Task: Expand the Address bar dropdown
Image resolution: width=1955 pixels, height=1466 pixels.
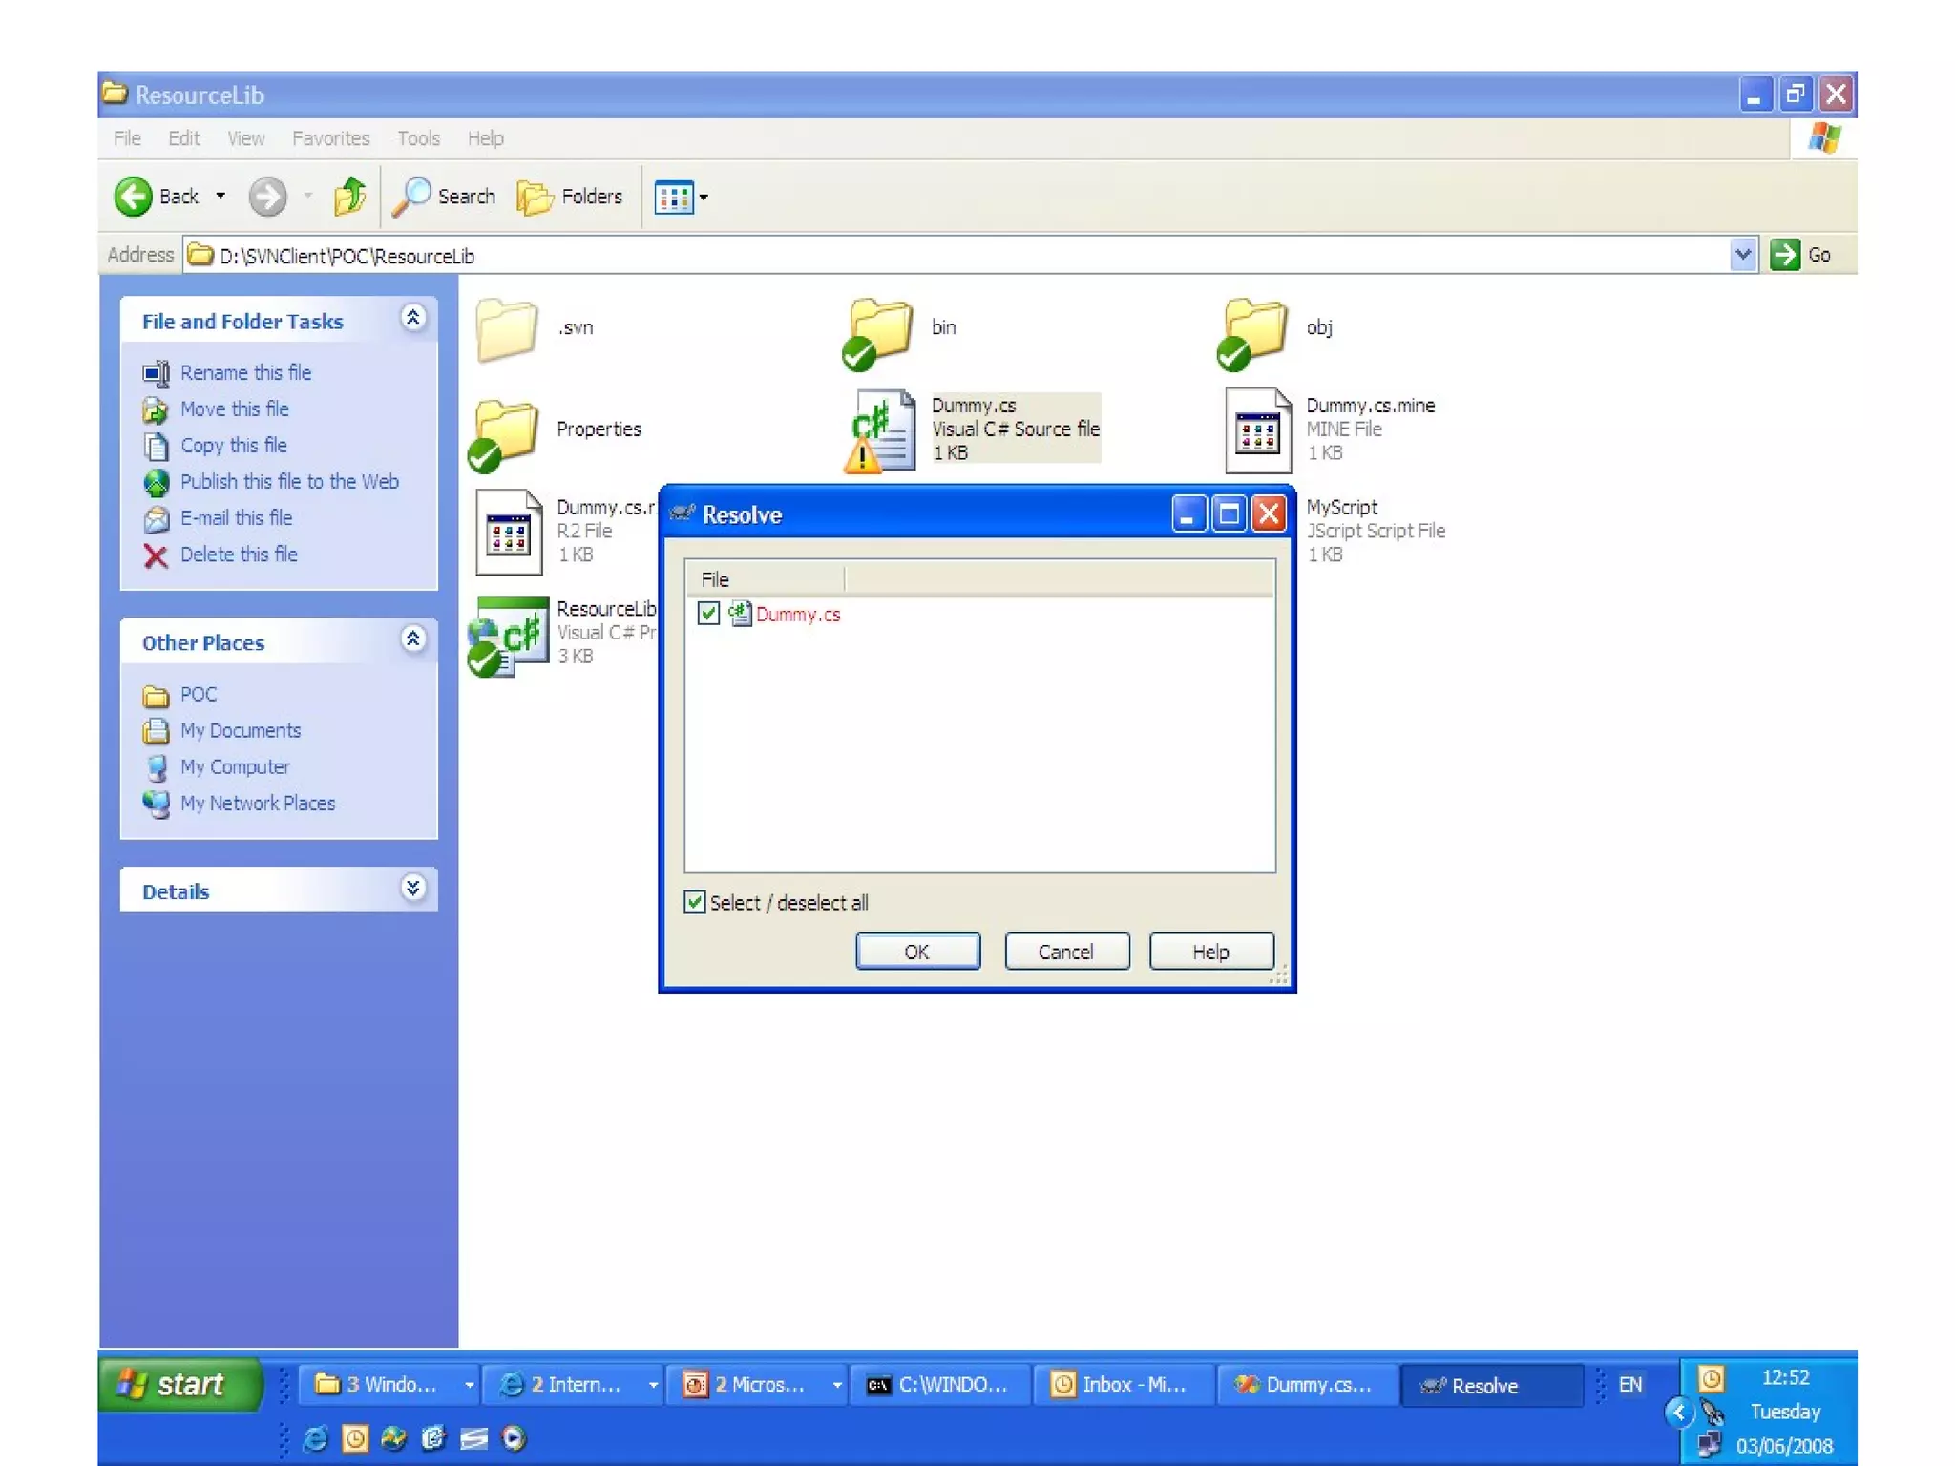Action: 1742,255
